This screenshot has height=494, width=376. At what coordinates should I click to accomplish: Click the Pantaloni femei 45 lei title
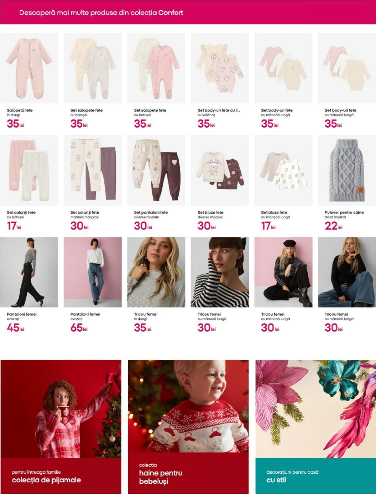point(22,314)
